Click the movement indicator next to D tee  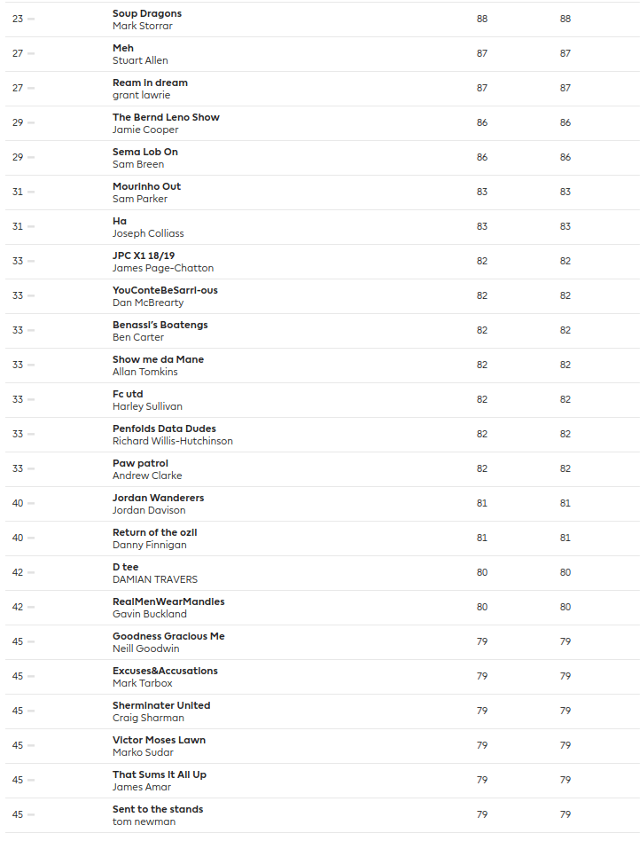coord(31,572)
